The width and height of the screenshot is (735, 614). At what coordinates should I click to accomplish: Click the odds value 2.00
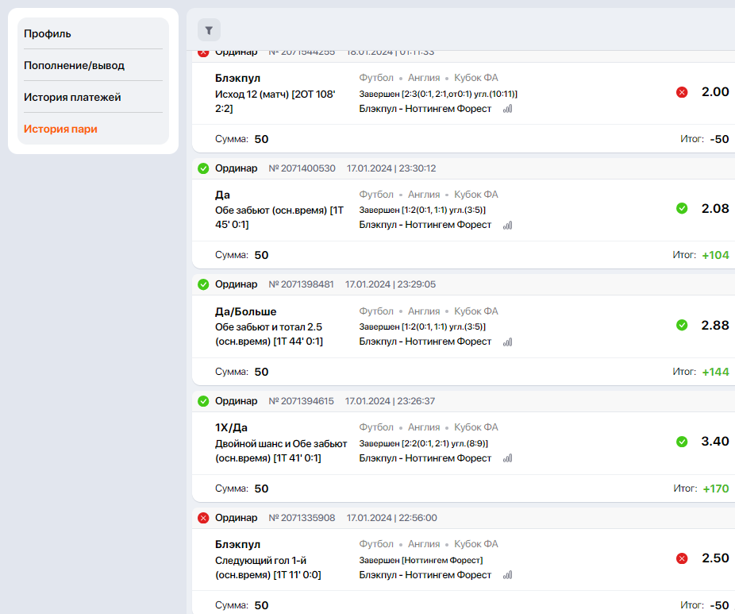click(x=715, y=92)
